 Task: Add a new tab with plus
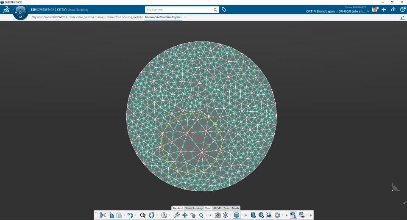[185, 17]
